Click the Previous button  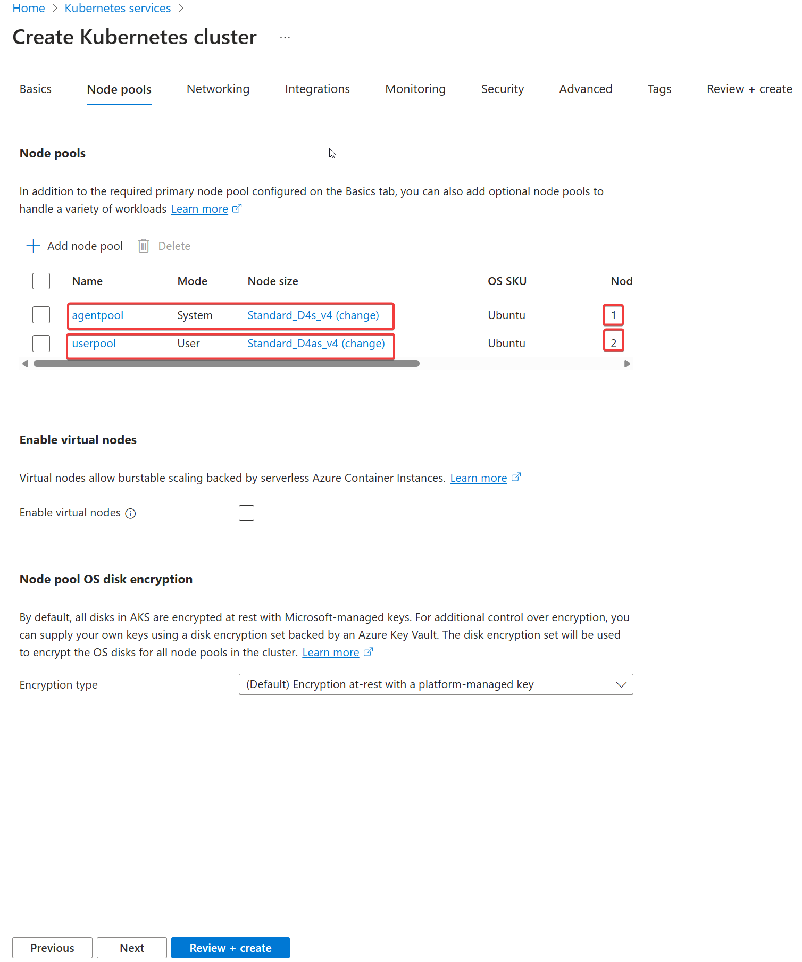pyautogui.click(x=52, y=948)
